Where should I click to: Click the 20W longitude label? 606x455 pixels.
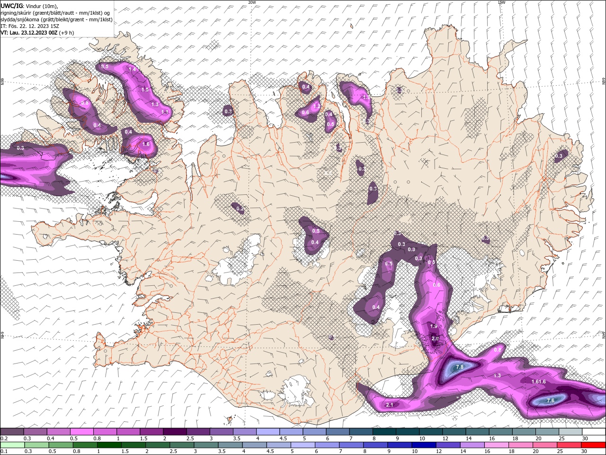point(252,2)
